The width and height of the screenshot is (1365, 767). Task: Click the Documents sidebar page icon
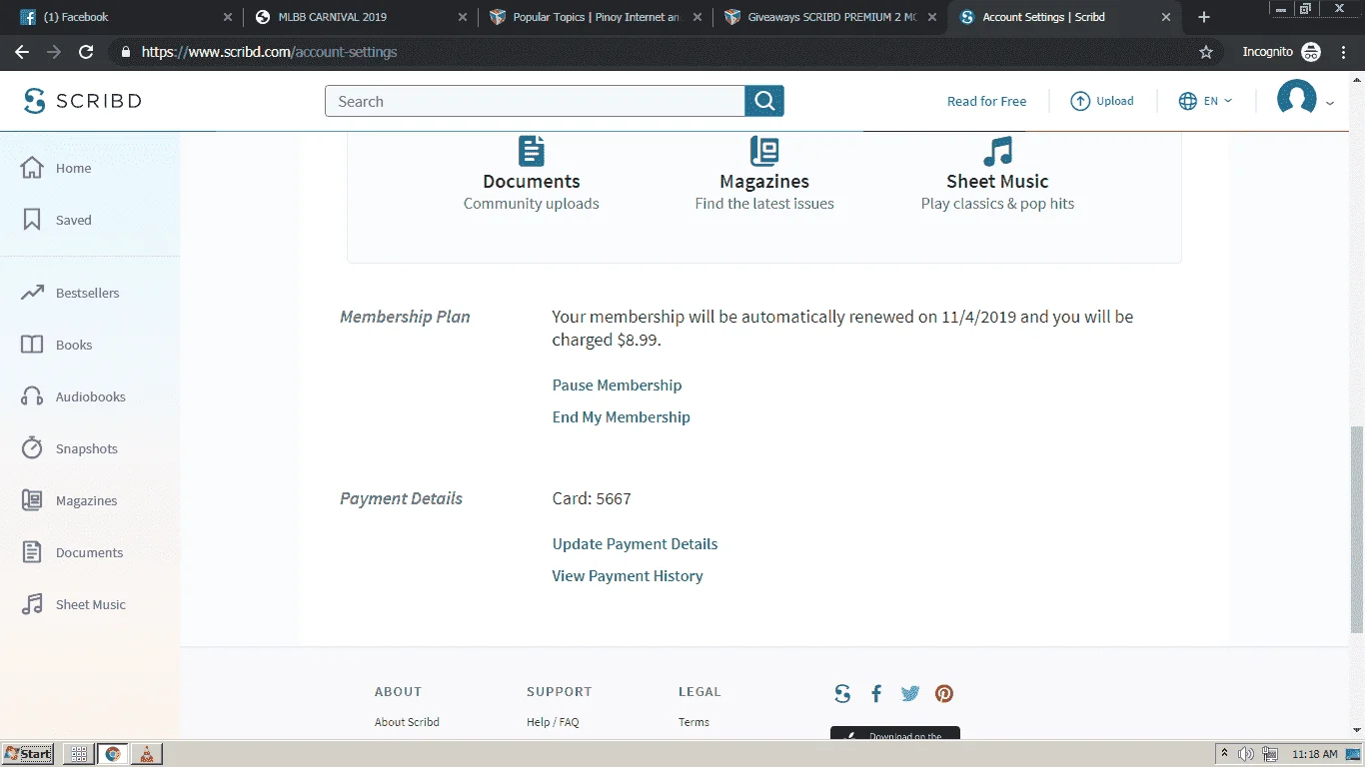click(x=32, y=552)
